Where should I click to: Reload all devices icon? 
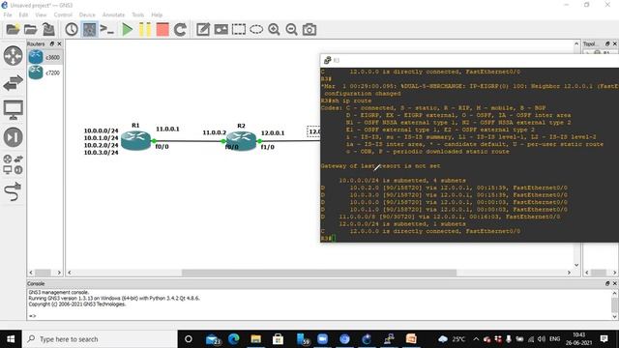181,30
